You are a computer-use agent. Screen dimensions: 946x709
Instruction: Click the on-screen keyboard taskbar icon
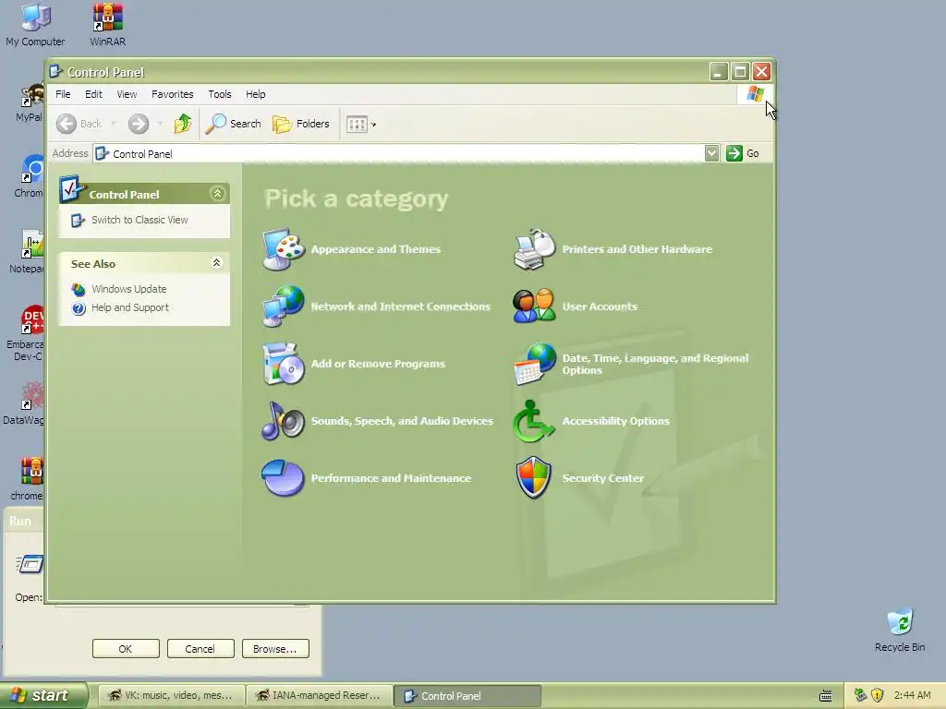(x=825, y=696)
